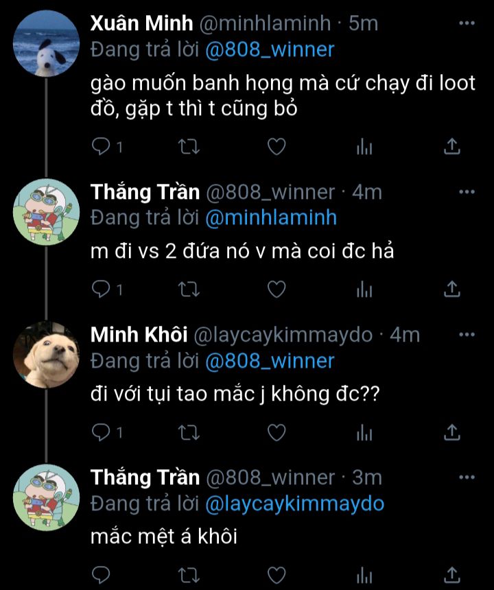Viewport: 494px width, 590px height.
Task: Open more options on Xuân Minh's tweet
Action: [467, 23]
